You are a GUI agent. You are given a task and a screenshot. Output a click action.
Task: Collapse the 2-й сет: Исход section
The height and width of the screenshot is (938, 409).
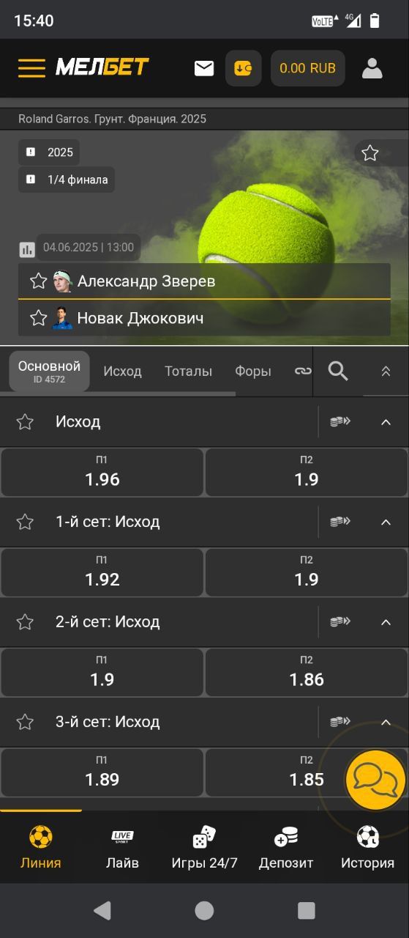click(x=386, y=621)
